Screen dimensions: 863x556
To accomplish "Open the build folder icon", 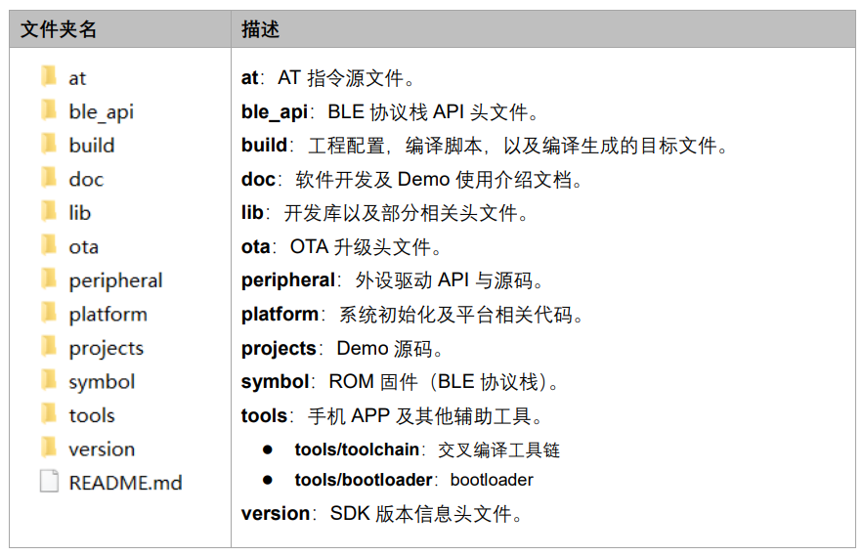I will (49, 143).
